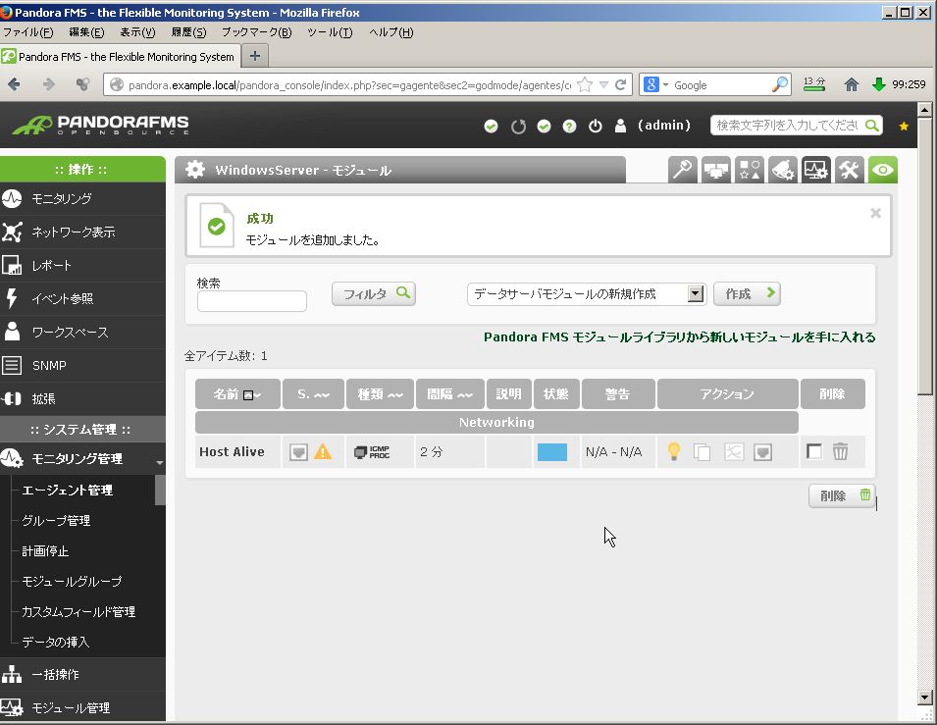
Task: Delete Host Alive module with trash can icon
Action: tap(840, 451)
